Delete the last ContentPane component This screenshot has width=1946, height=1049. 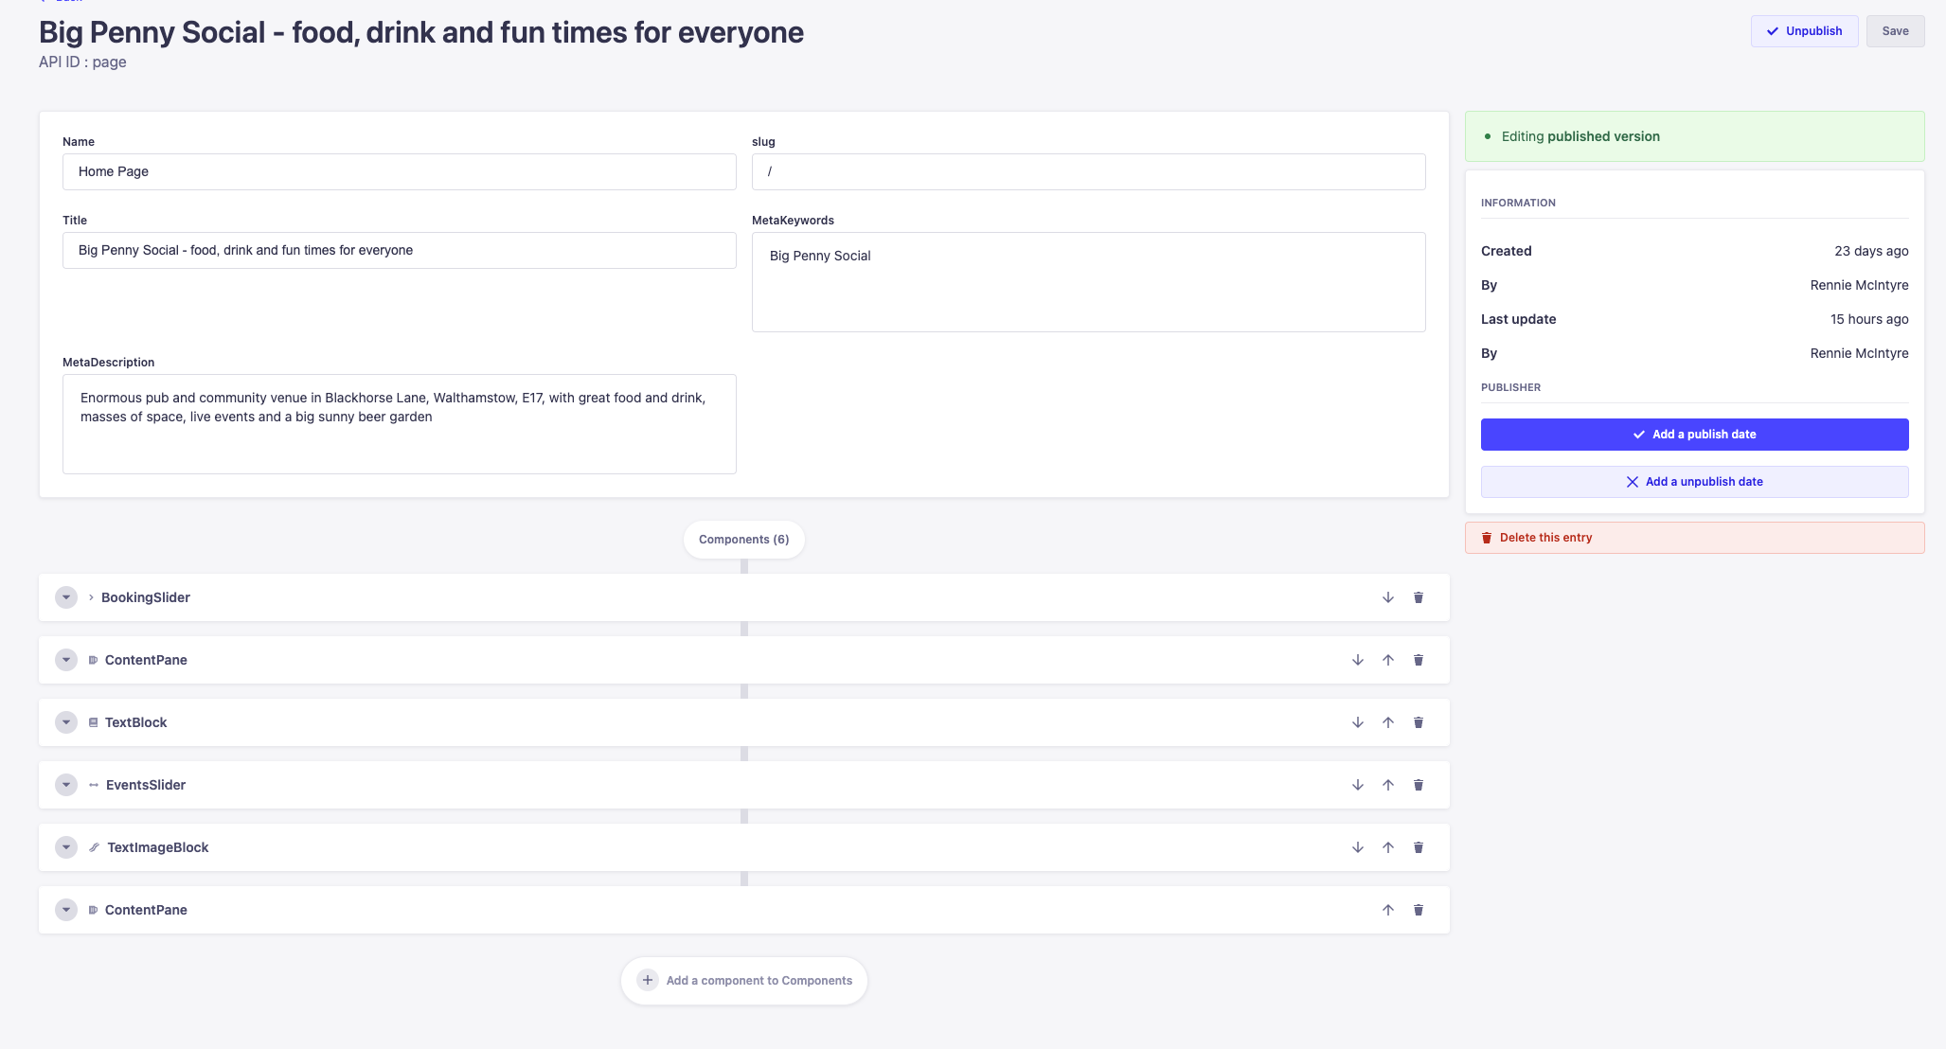tap(1418, 910)
